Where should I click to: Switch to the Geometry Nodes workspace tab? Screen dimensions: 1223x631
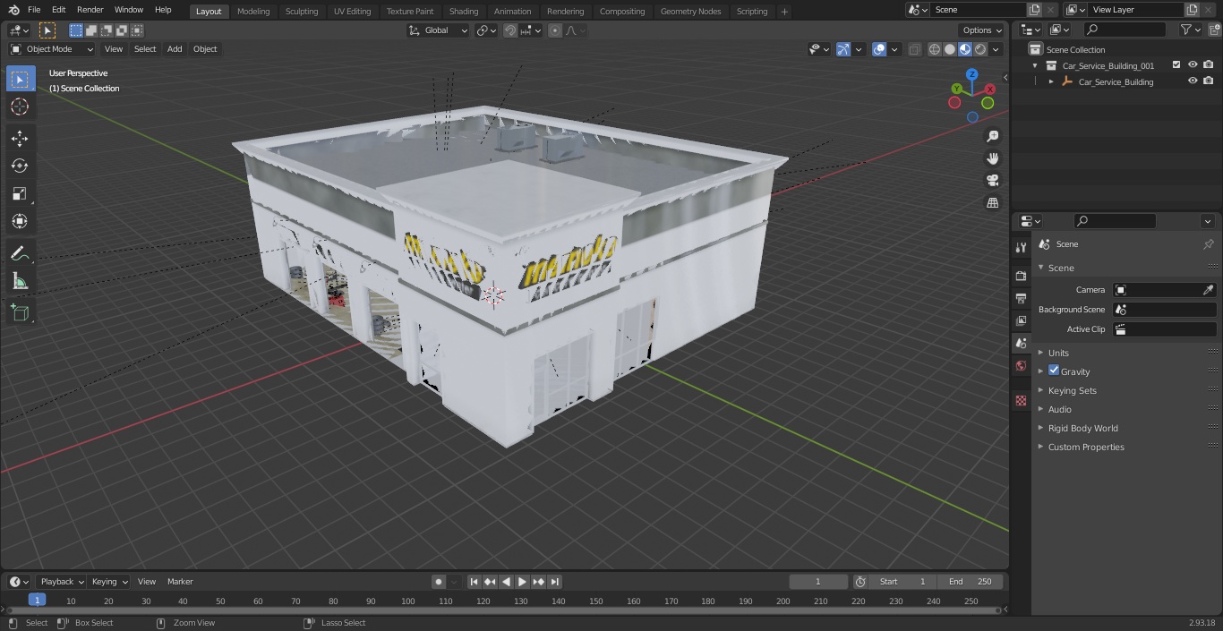690,11
